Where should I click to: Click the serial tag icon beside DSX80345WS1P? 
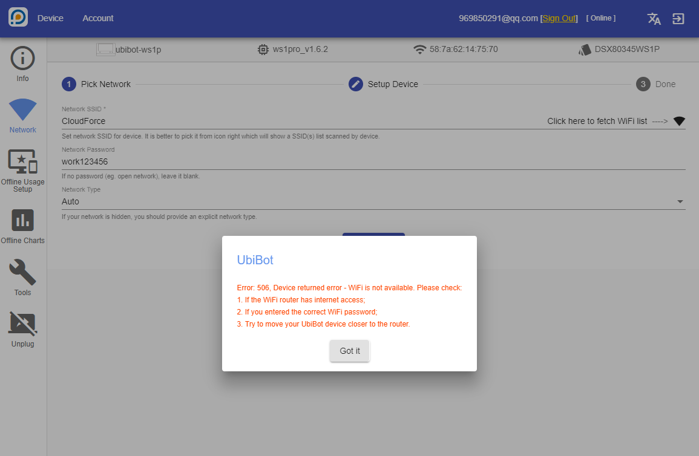click(x=585, y=50)
